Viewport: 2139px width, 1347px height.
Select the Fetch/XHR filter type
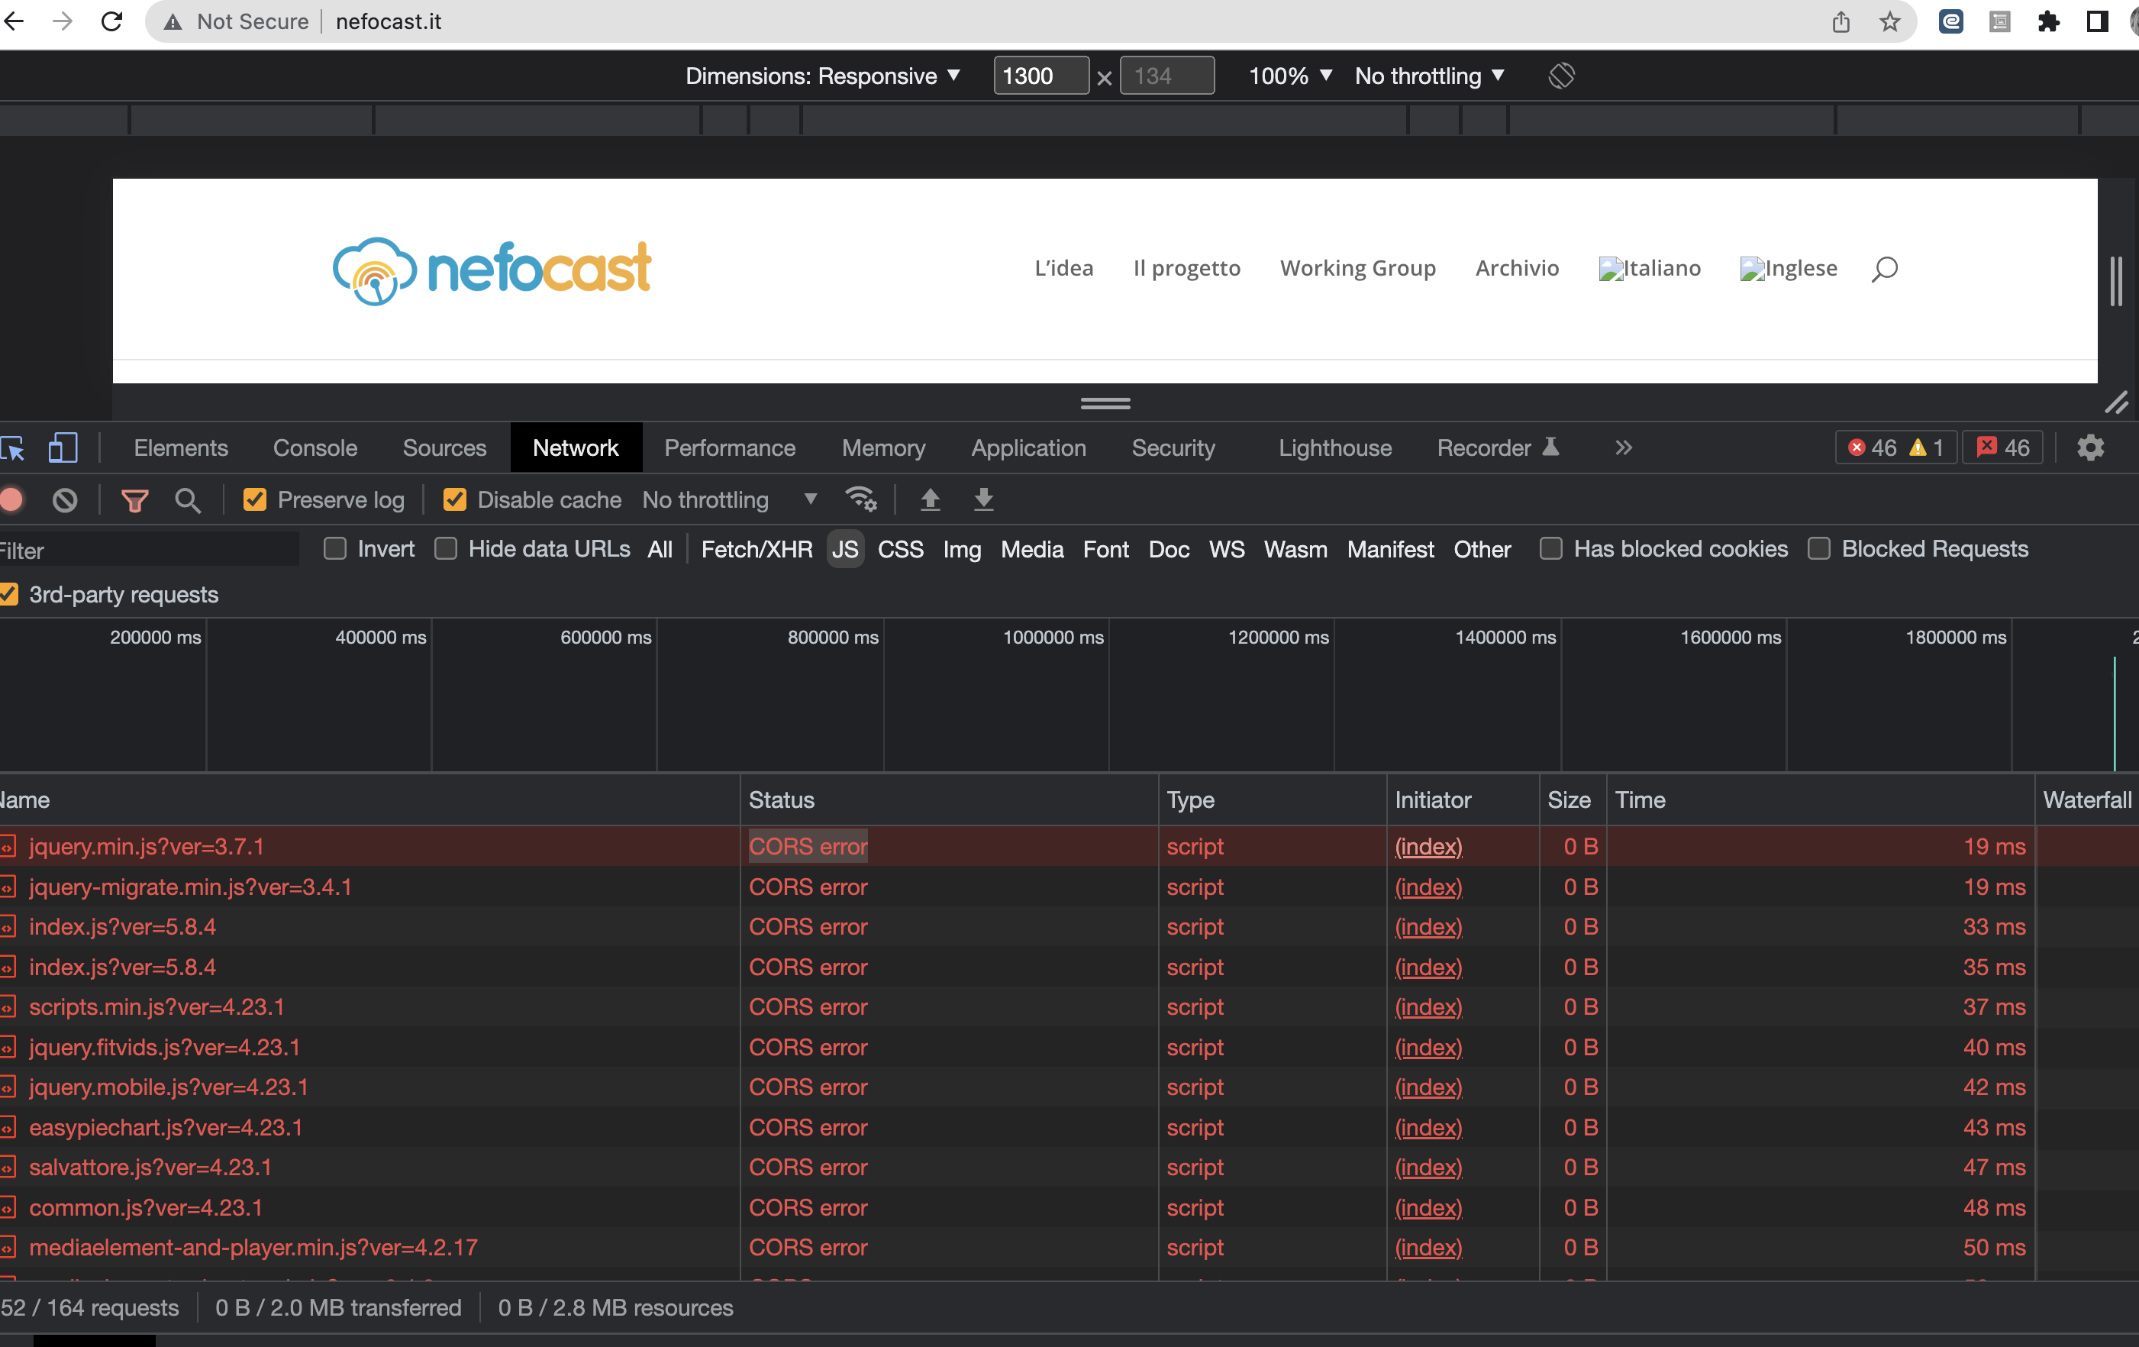(x=757, y=549)
